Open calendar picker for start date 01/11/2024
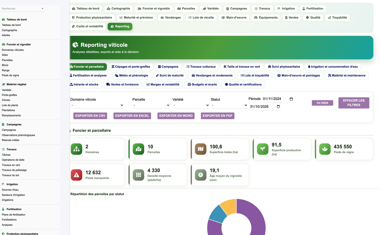The width and height of the screenshot is (380, 235). [291, 99]
